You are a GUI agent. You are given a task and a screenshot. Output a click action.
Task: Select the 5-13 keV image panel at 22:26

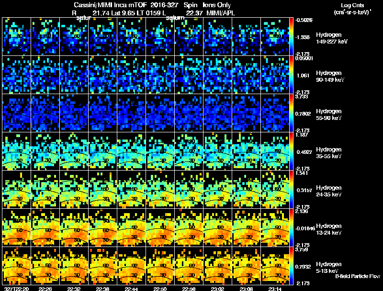tap(45, 266)
